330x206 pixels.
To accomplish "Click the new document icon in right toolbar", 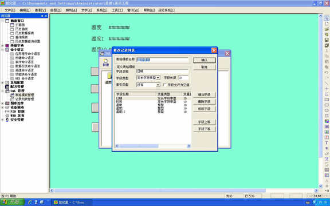I will pos(327,24).
